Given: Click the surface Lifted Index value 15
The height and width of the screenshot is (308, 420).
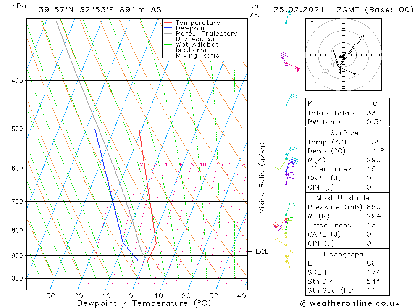Looking at the screenshot, I should click(372, 169).
